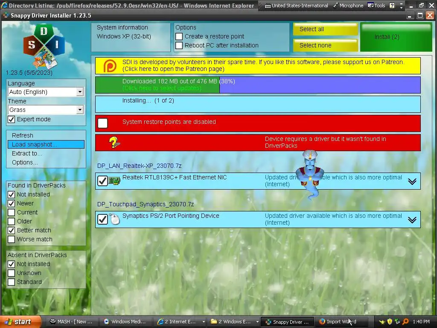The image size is (437, 328).
Task: Click the DP_Touchpad_Synaptics_23070.7z header
Action: (x=146, y=204)
